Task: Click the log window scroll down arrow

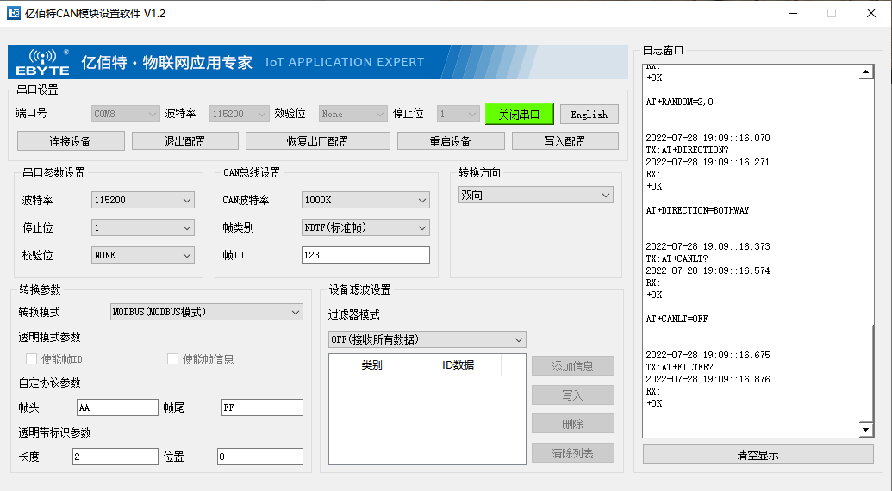Action: [x=865, y=430]
